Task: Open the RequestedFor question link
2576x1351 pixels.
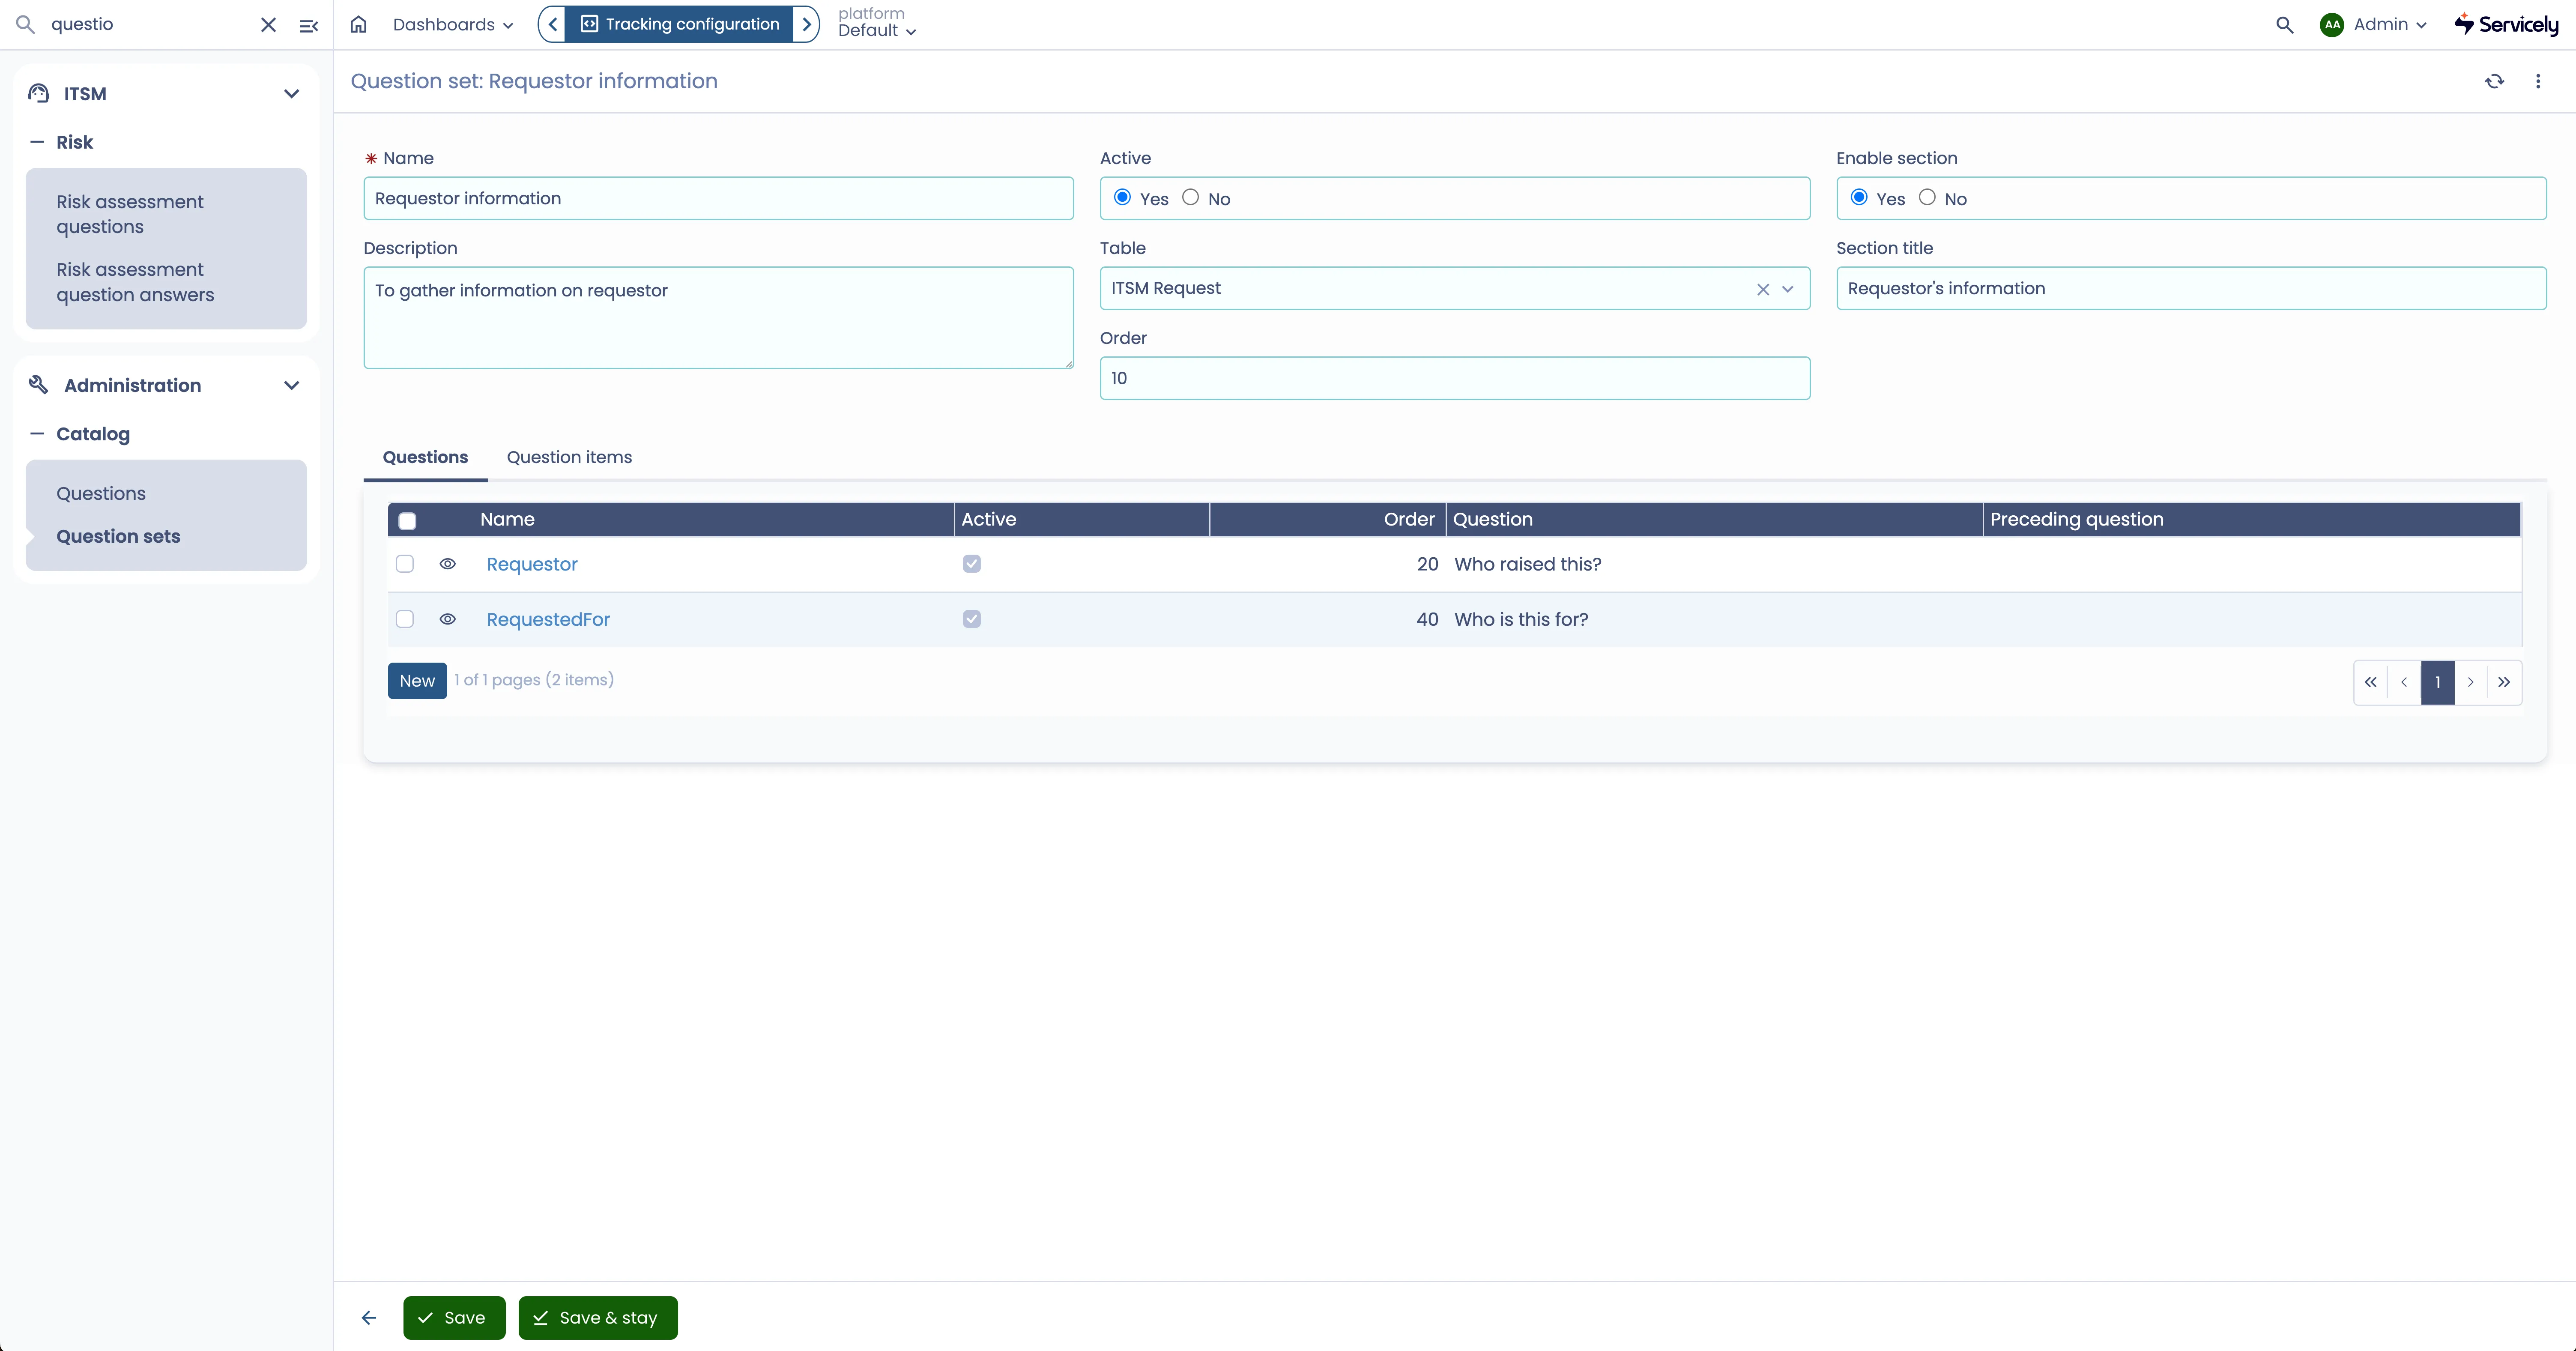Action: click(x=548, y=619)
